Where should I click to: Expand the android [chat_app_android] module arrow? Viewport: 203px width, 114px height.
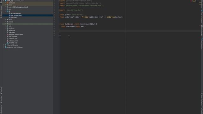point(5,7)
